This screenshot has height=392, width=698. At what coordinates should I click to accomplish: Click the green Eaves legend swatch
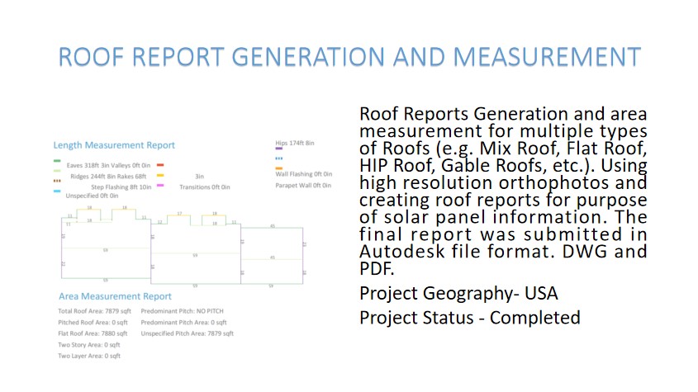[56, 161]
